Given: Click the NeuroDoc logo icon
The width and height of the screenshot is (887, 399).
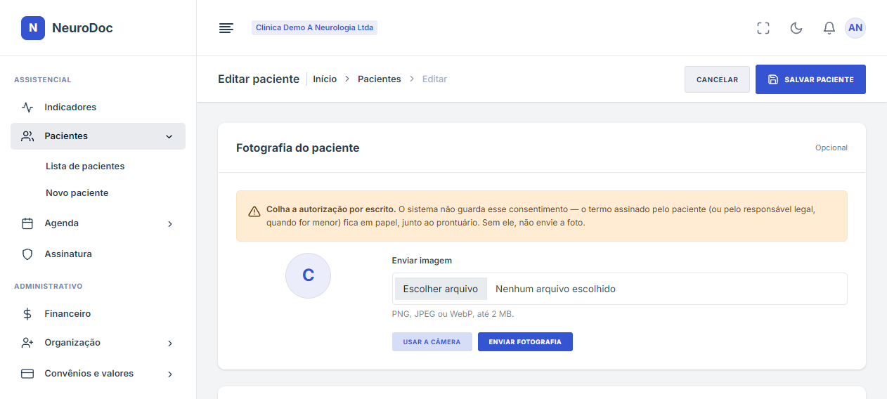Looking at the screenshot, I should pyautogui.click(x=33, y=28).
